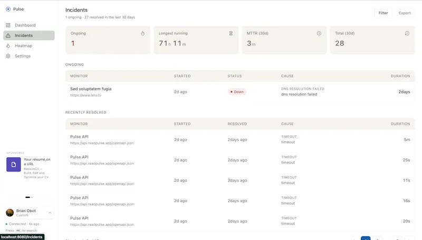Image resolution: width=422 pixels, height=240 pixels.
Task: Open the Filter options
Action: [383, 13]
